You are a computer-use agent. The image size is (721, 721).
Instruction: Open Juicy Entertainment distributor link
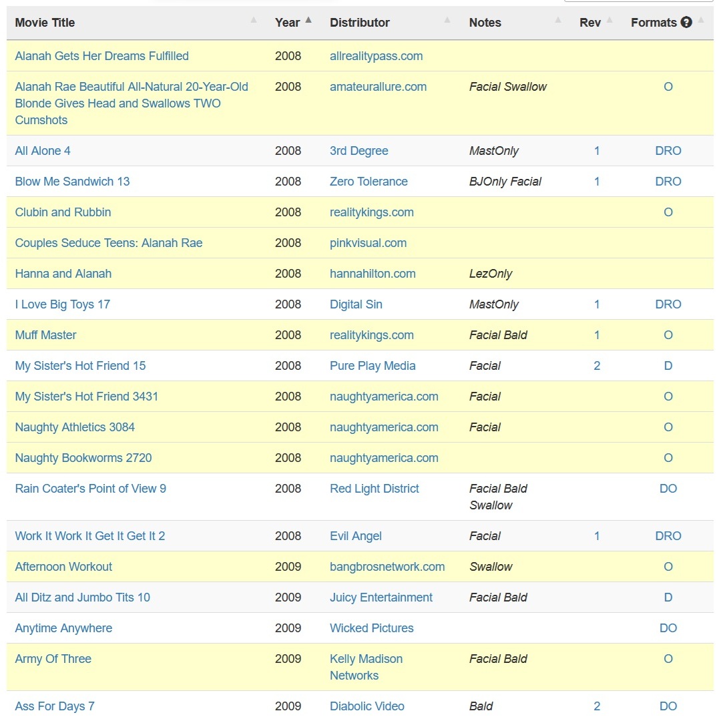381,597
